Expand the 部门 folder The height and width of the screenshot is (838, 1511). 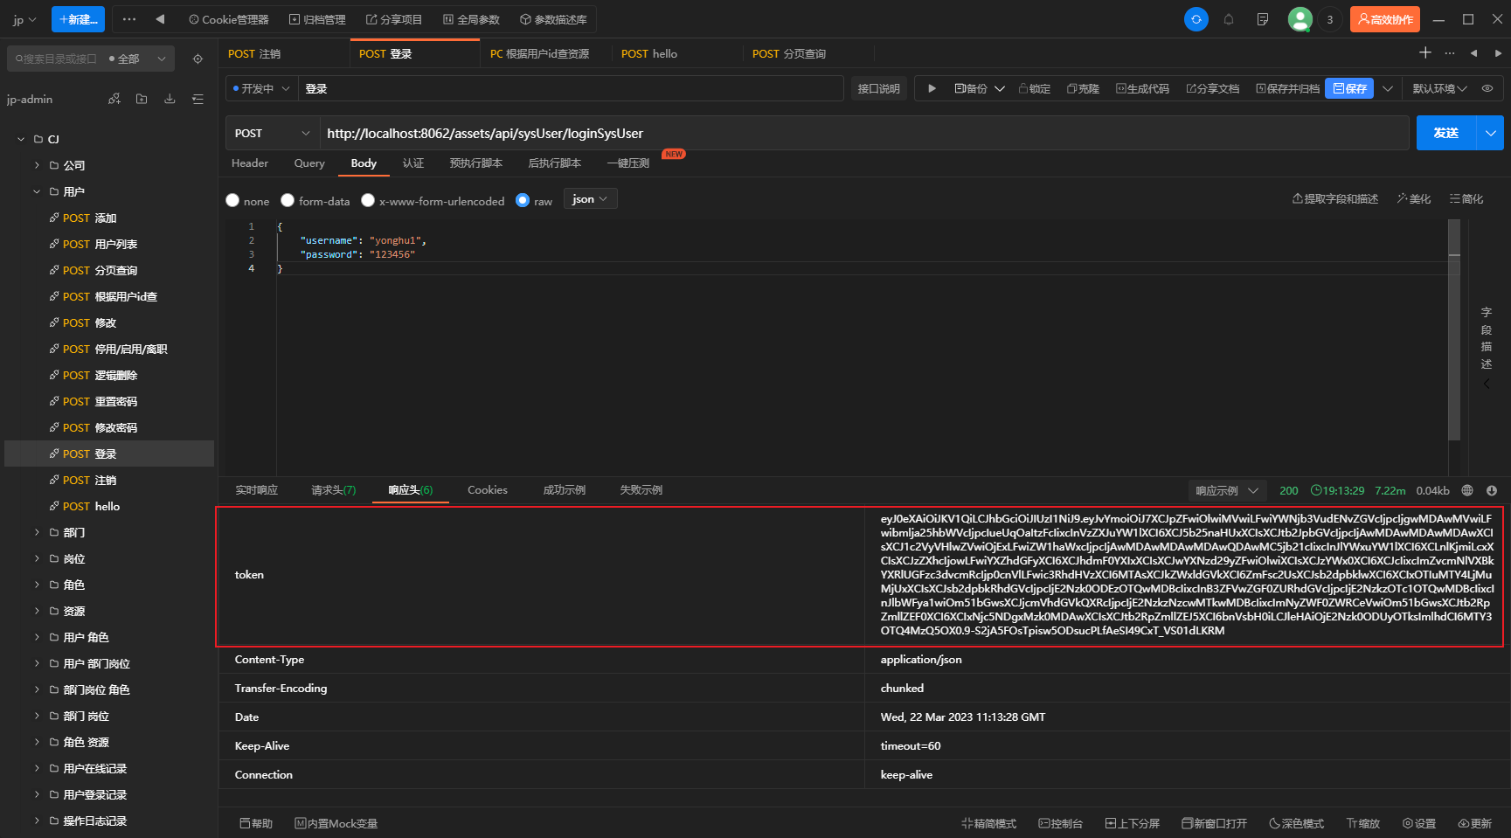(37, 532)
